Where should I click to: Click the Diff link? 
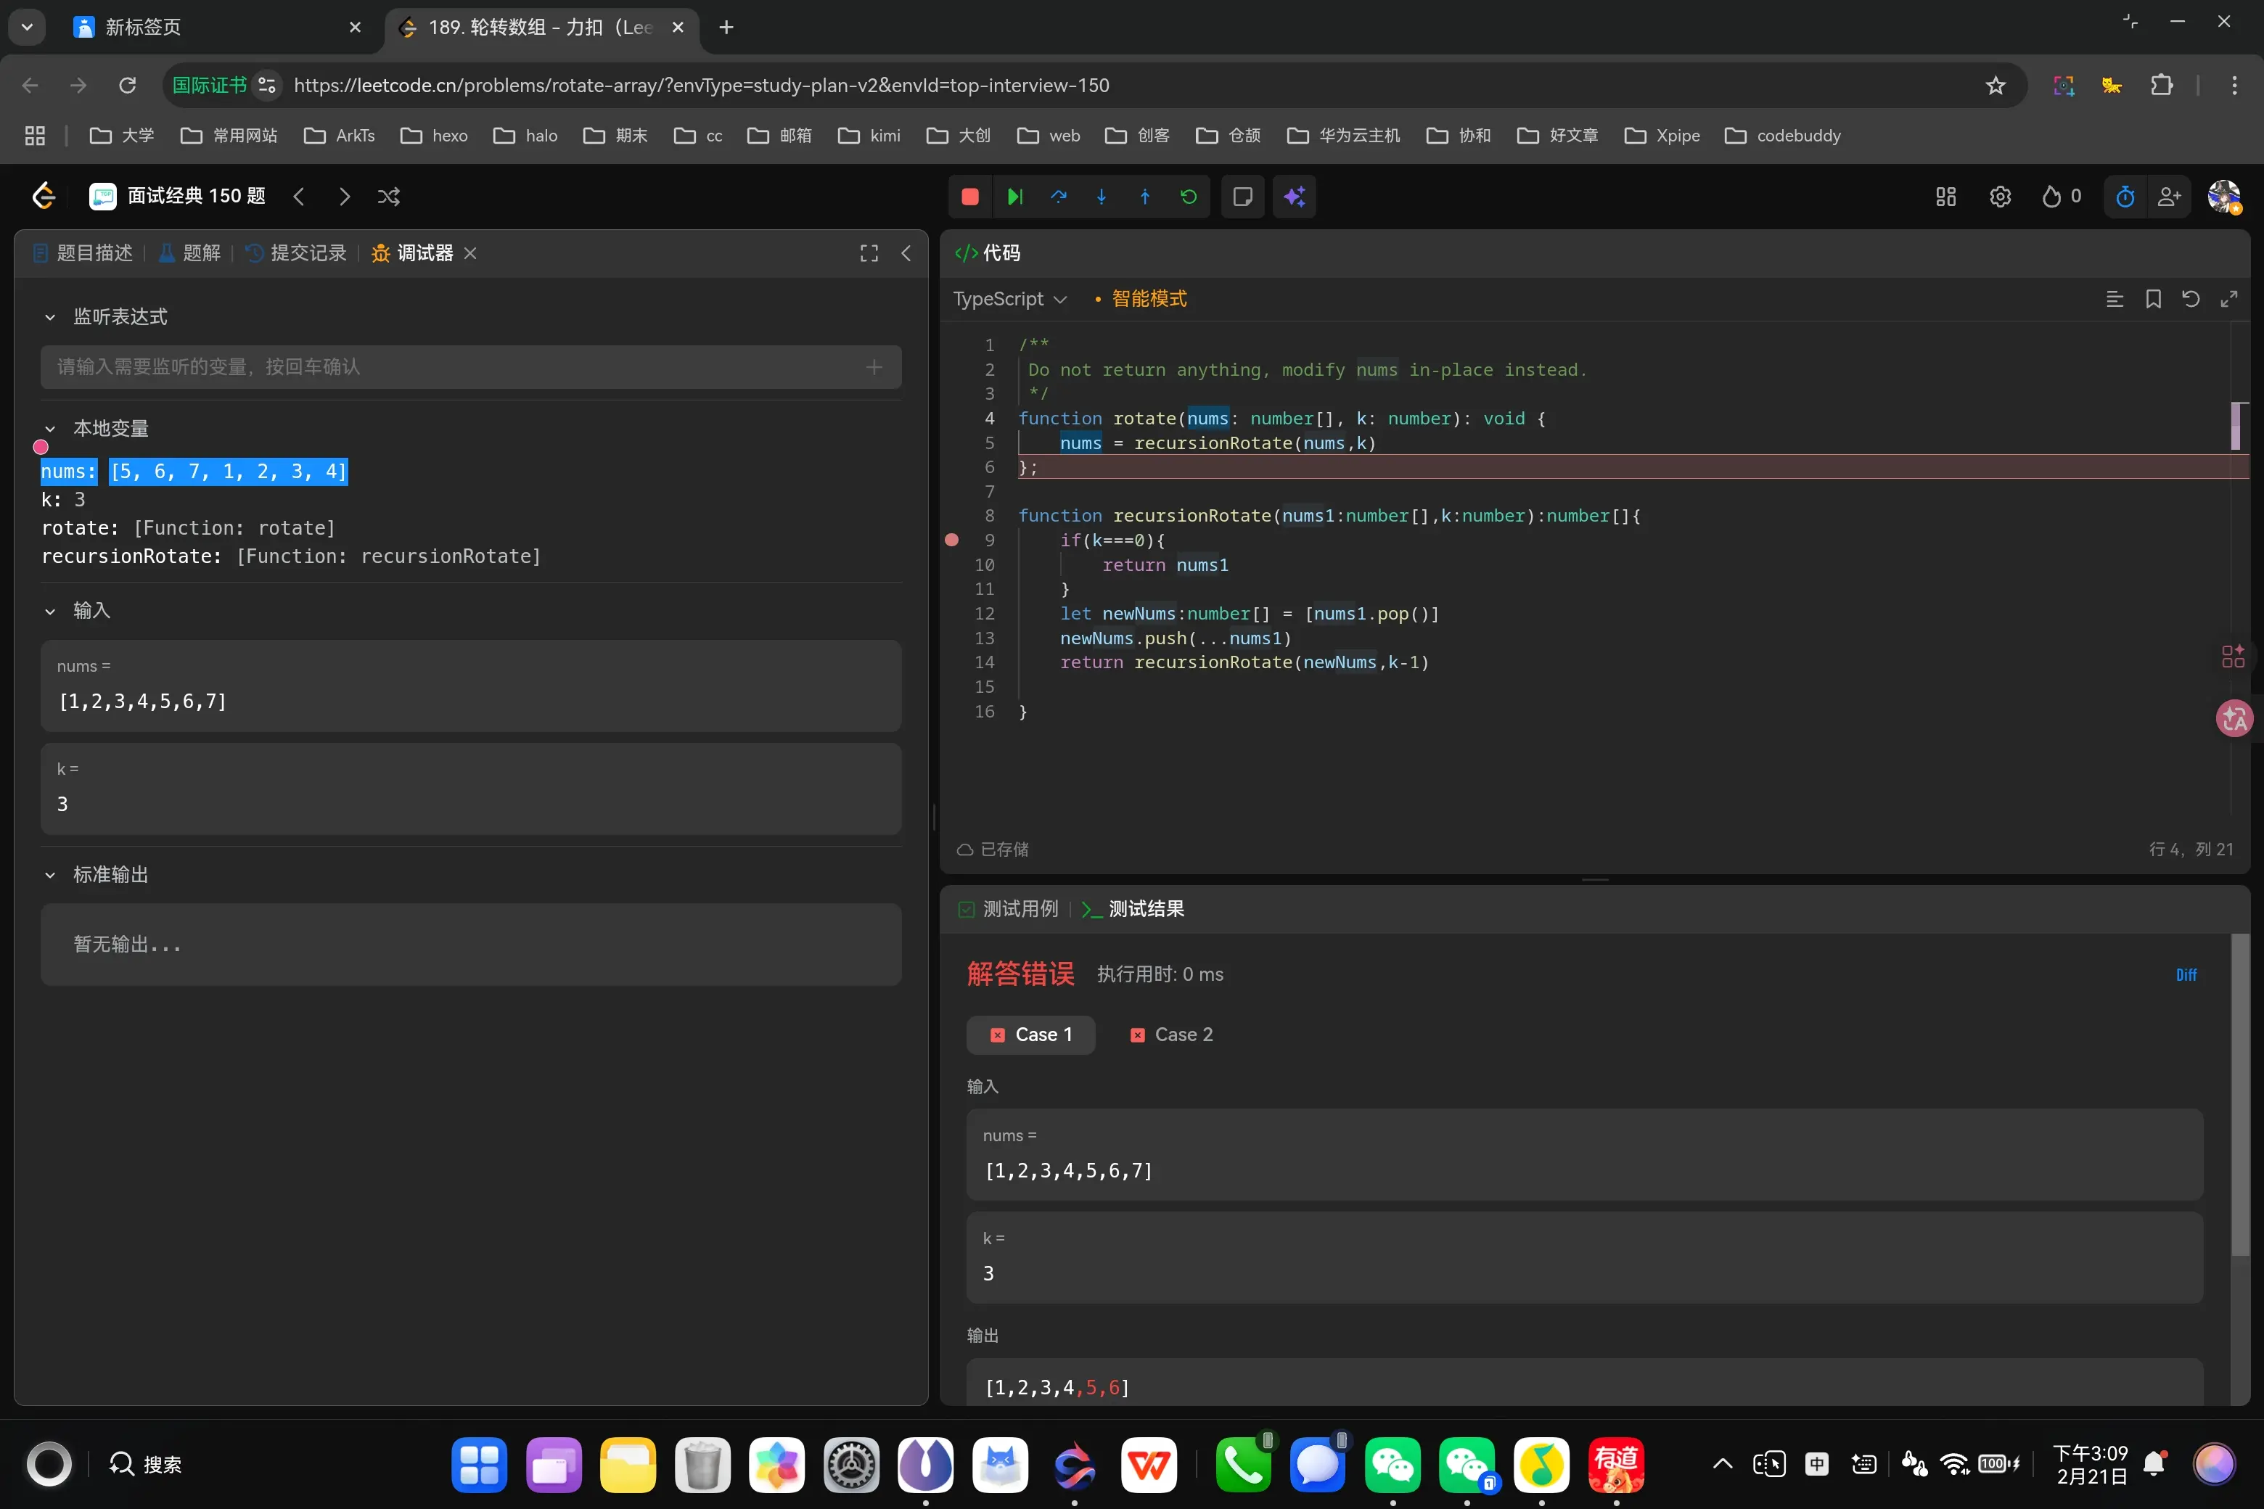(x=2185, y=975)
